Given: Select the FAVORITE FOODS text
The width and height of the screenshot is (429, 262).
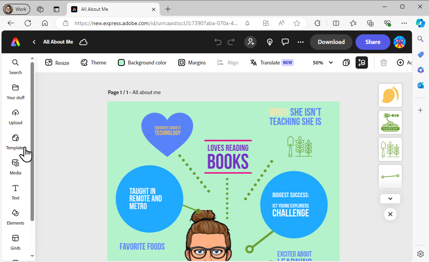Looking at the screenshot, I should pyautogui.click(x=142, y=247).
